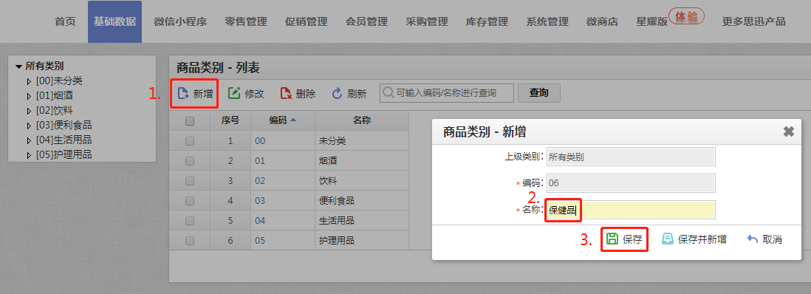Open 更多思迅产品 menu
The height and width of the screenshot is (294, 811).
[x=754, y=21]
